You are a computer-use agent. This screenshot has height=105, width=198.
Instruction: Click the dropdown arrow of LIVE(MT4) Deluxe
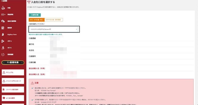(x=77, y=29)
